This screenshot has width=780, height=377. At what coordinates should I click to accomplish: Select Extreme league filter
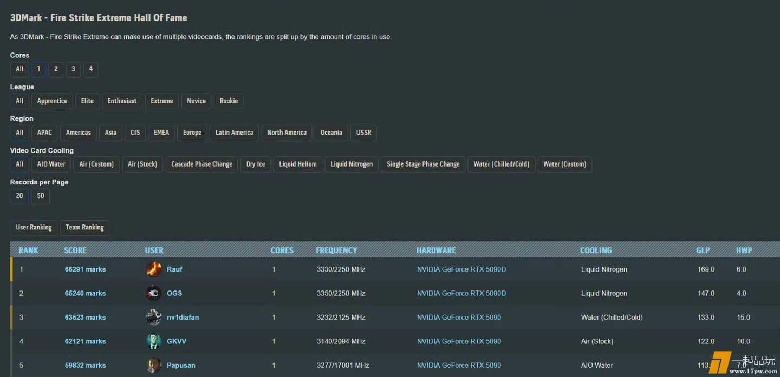pos(162,101)
